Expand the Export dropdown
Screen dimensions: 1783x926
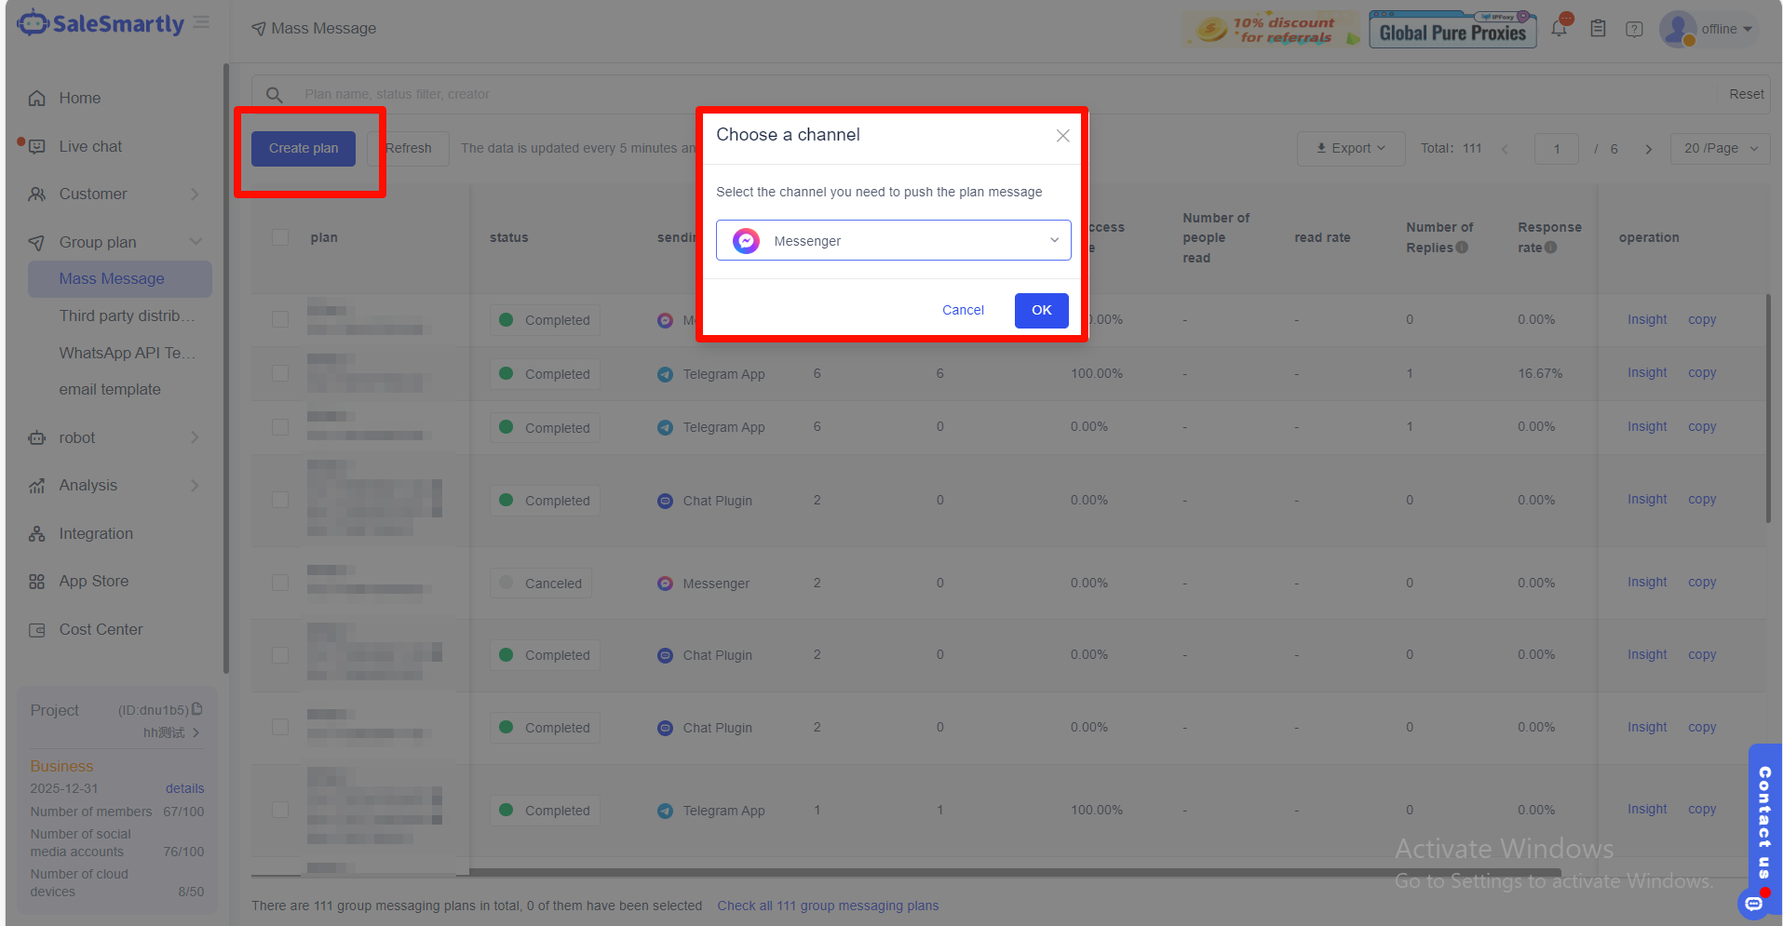(x=1350, y=148)
